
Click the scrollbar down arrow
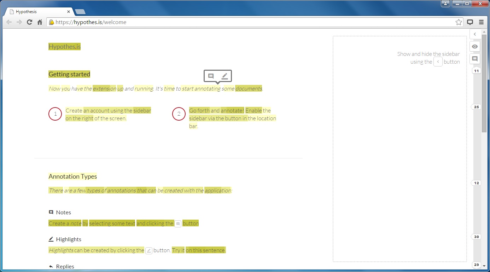[x=484, y=265]
